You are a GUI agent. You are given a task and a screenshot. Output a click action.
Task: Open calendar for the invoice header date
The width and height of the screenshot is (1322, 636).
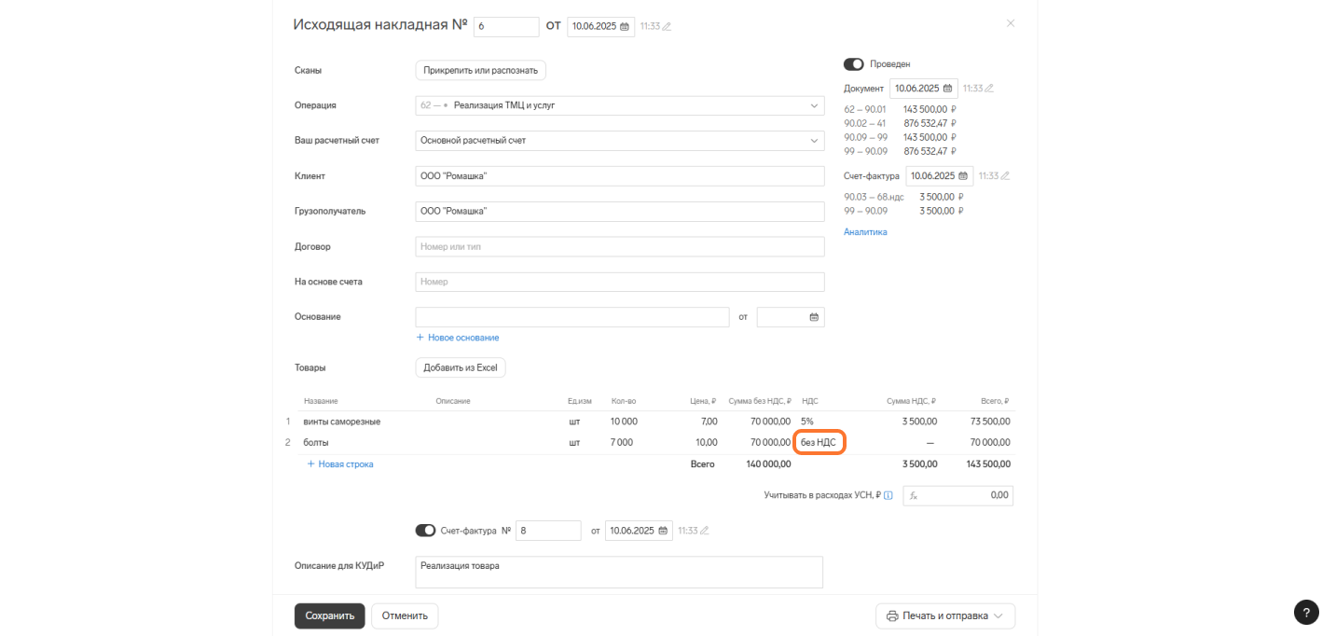(625, 27)
